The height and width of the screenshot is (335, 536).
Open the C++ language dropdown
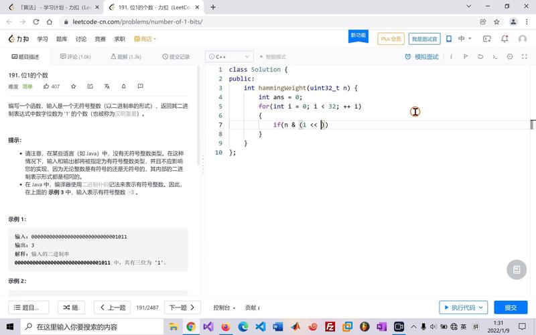229,57
